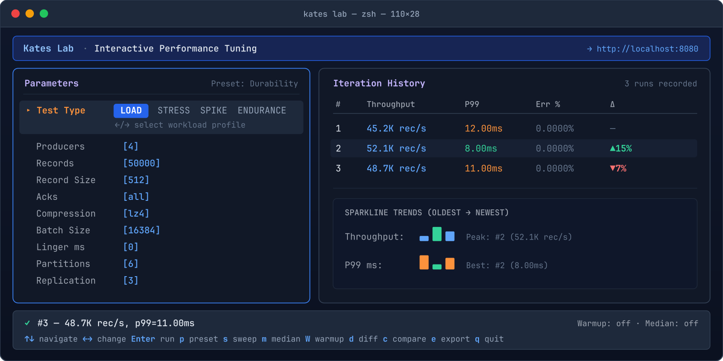This screenshot has height=361, width=723.
Task: Click the short green P99 sparkline bar
Action: pyautogui.click(x=437, y=267)
